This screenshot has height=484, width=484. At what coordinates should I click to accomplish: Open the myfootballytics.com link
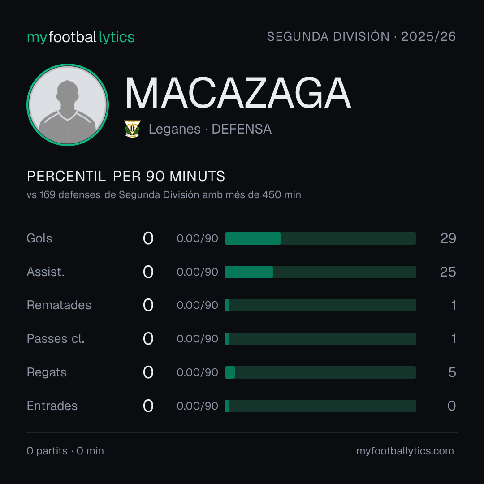coord(405,451)
